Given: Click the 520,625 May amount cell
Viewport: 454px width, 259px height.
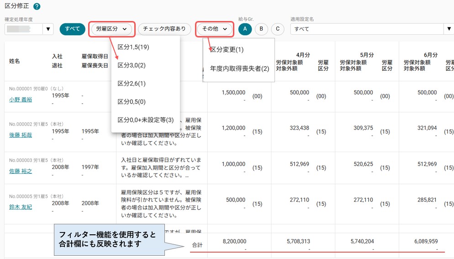Looking at the screenshot, I should (363, 164).
